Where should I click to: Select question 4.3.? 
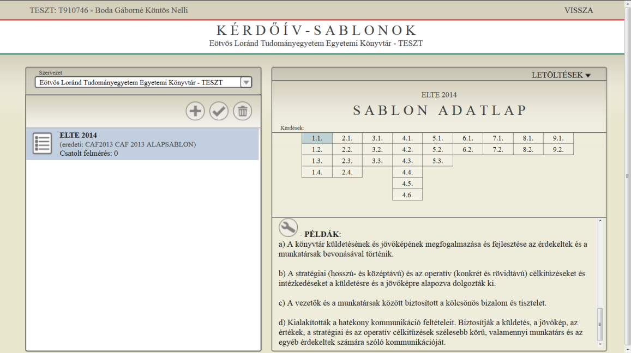pyautogui.click(x=407, y=161)
